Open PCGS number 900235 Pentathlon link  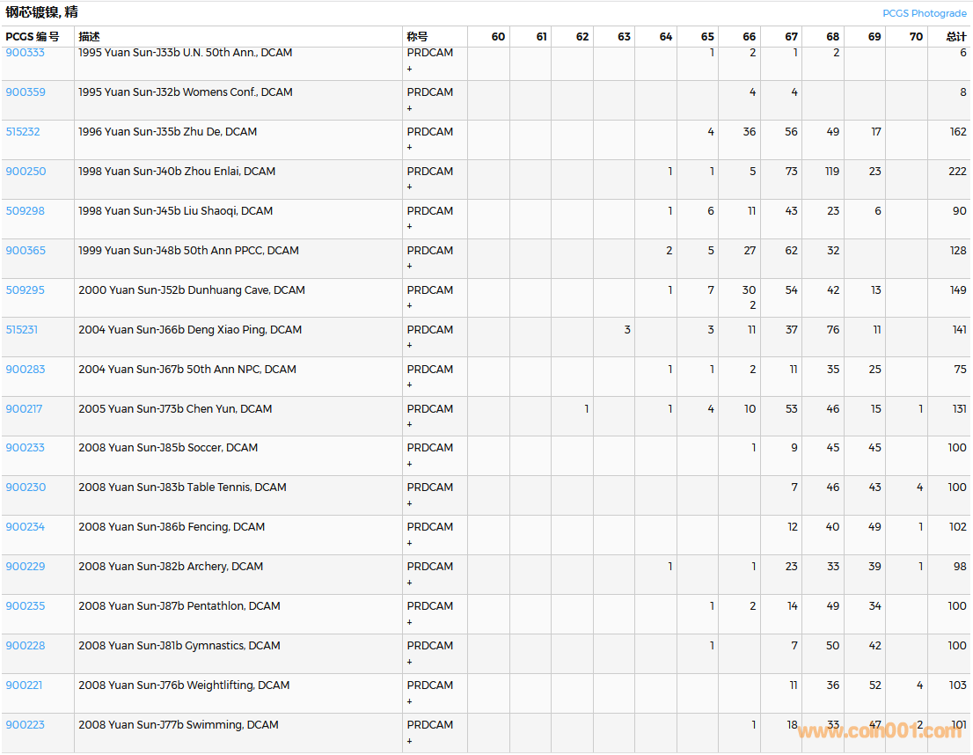coord(25,606)
